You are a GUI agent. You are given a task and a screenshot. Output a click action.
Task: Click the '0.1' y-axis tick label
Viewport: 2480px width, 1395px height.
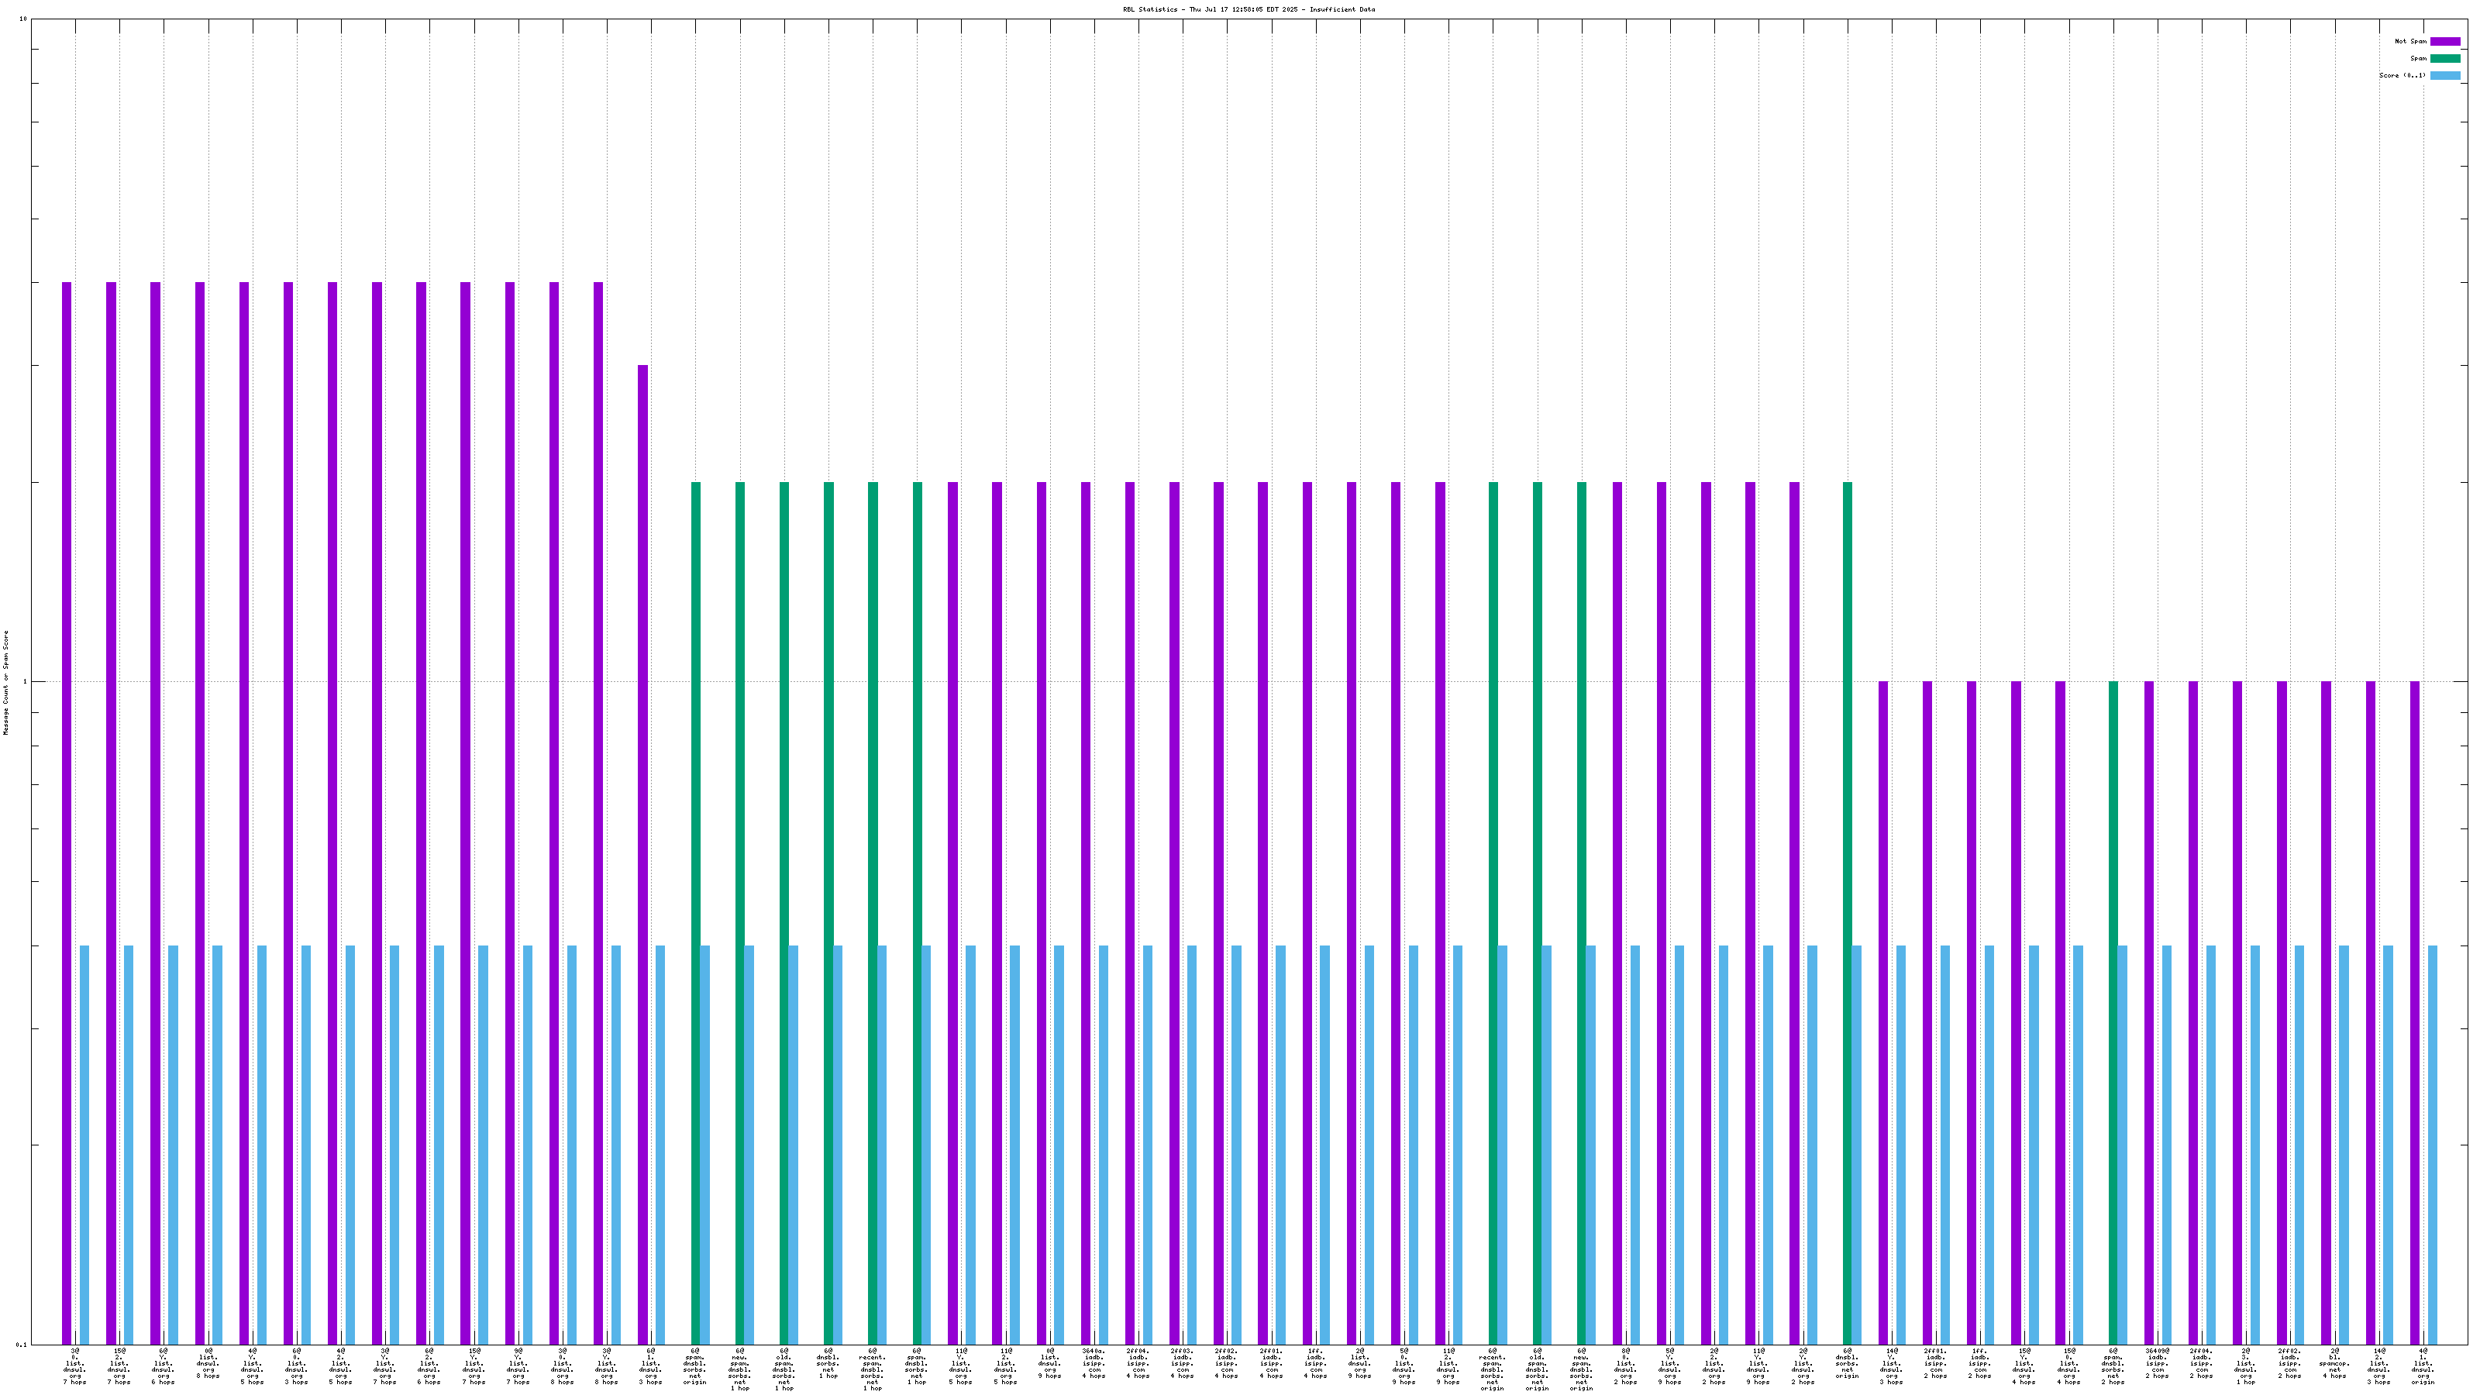[x=21, y=1344]
